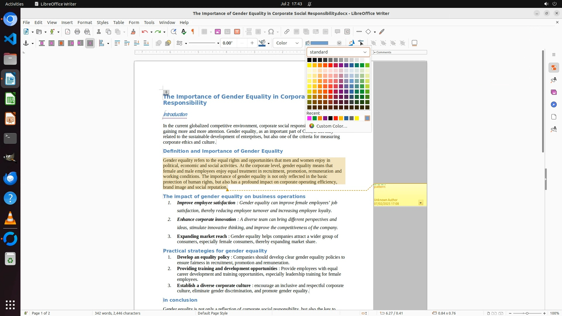Open the Gallery panel in sidebar
Image resolution: width=562 pixels, height=316 pixels.
pyautogui.click(x=554, y=92)
